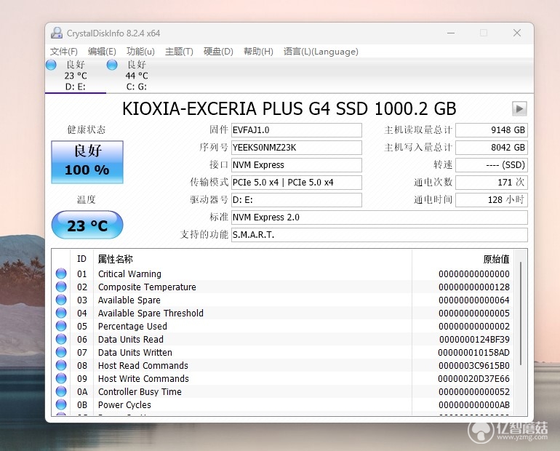The height and width of the screenshot is (451, 560).
Task: Open the 语言(L)(Language) menu
Action: pyautogui.click(x=321, y=52)
